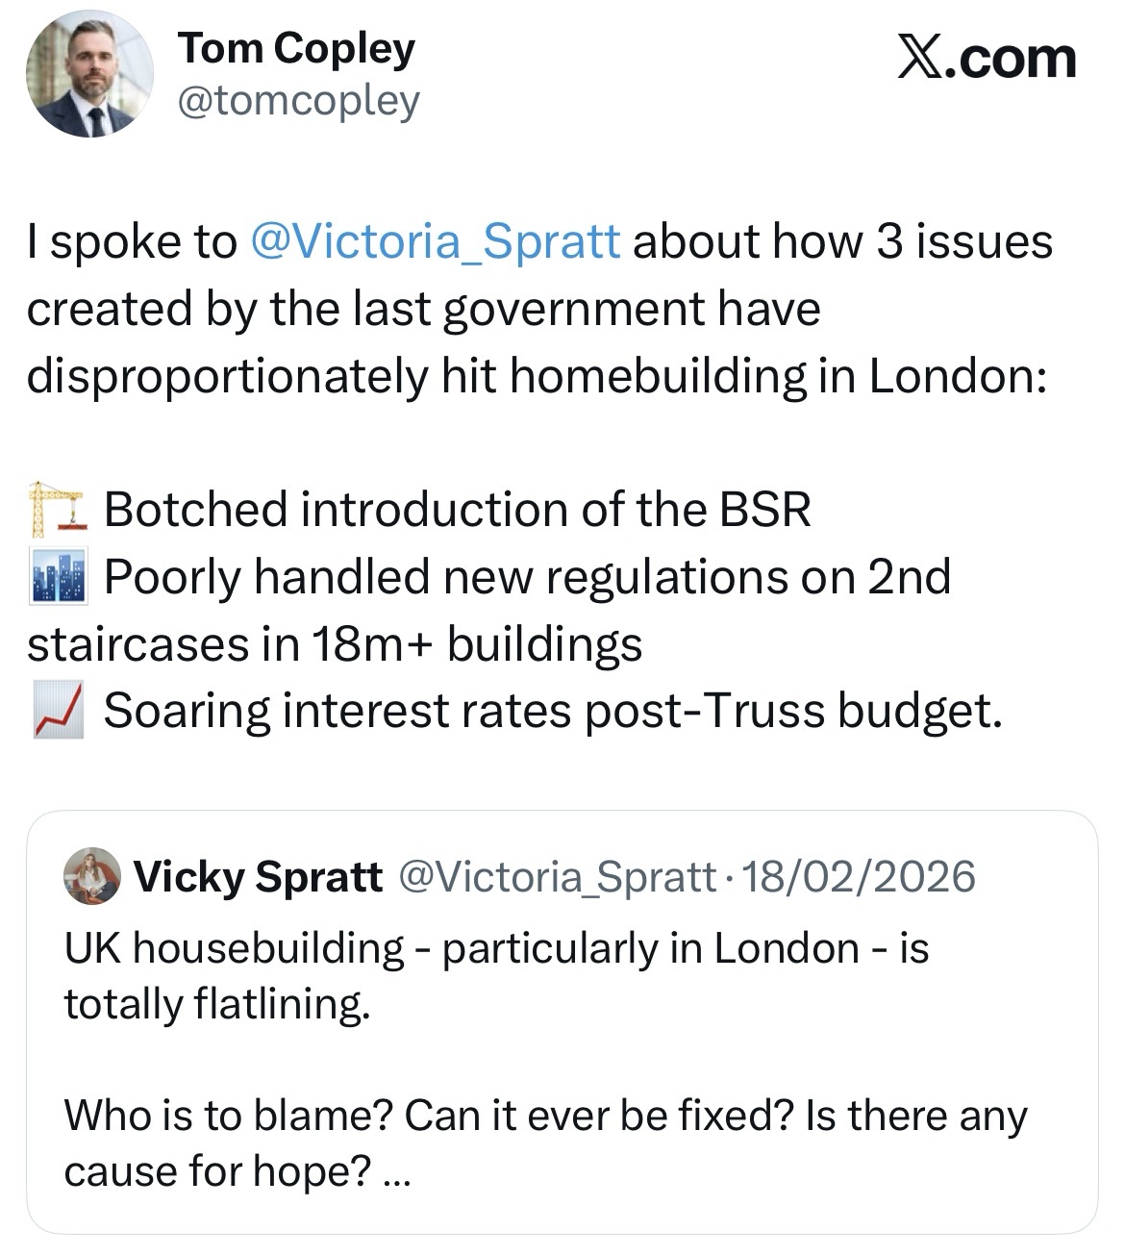Select the @tomcopley handle

pos(298,100)
